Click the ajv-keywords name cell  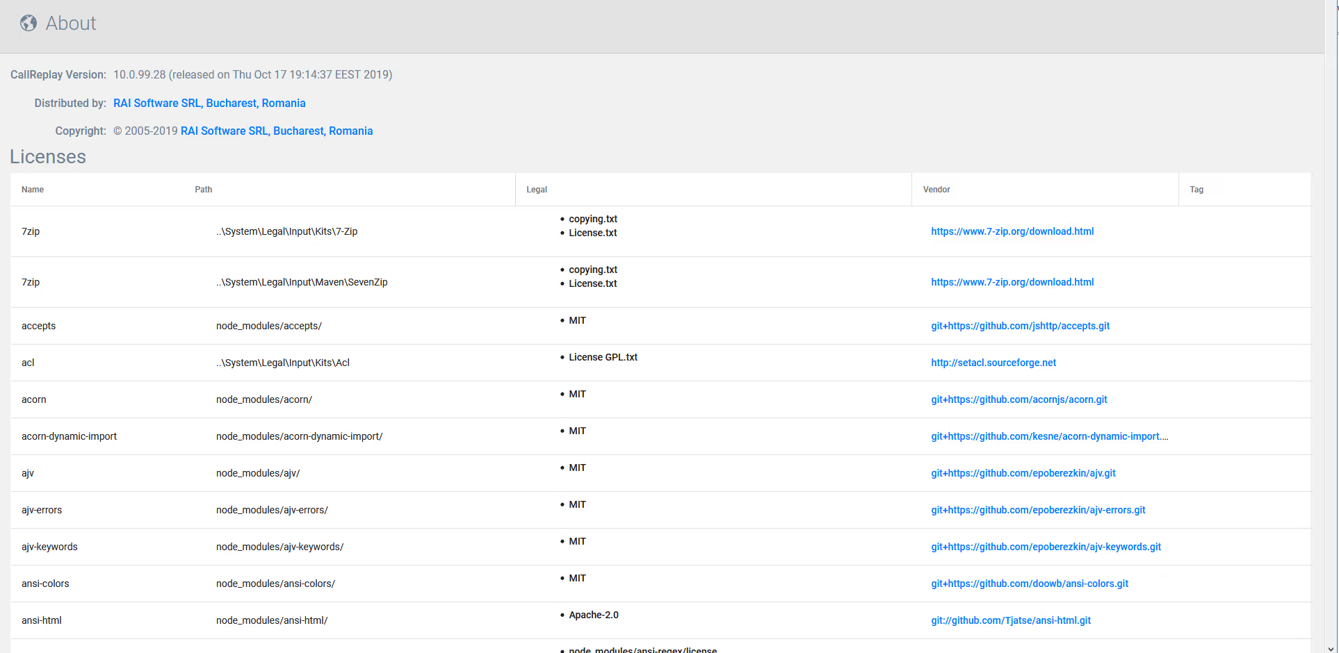coord(49,547)
